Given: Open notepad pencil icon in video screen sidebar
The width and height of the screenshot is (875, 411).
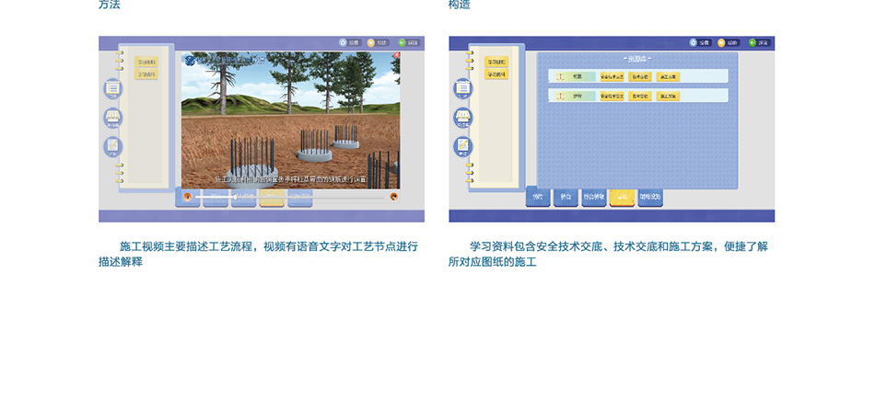Looking at the screenshot, I should [112, 146].
